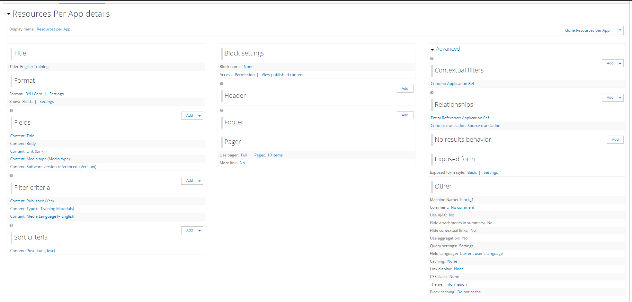This screenshot has width=632, height=302.
Task: Edit filter Content: Published (Yes)
Action: pyautogui.click(x=32, y=201)
